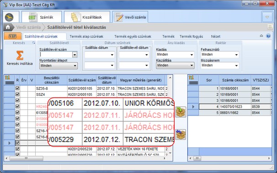Image resolution: width=277 pixels, height=173 pixels.
Task: Open the Szállítólevél szám dropdown arrow
Action: click(75, 55)
